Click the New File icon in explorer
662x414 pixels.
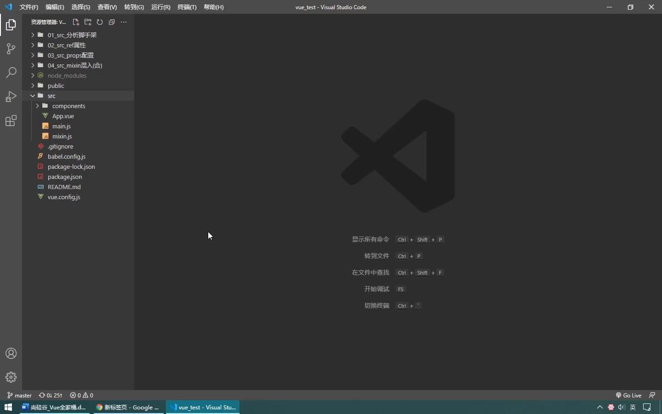pyautogui.click(x=76, y=22)
